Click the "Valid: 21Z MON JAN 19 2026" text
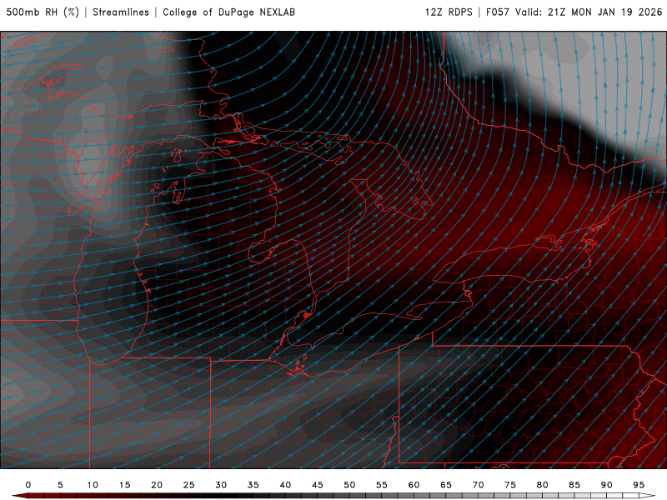Viewport: 667px width, 500px height. 589,12
